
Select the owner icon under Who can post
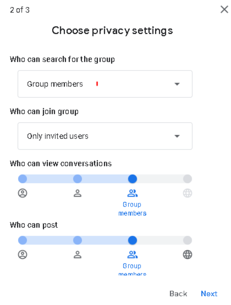23,255
